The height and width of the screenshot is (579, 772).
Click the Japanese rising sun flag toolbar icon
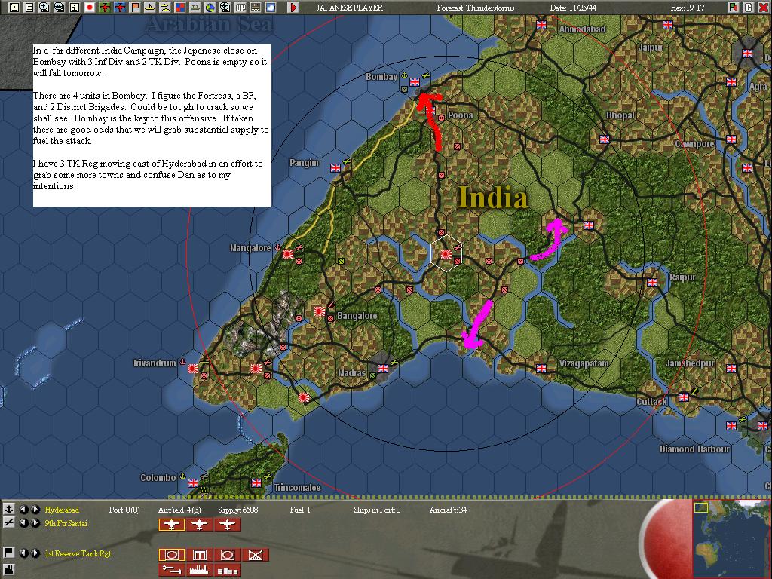[x=90, y=7]
